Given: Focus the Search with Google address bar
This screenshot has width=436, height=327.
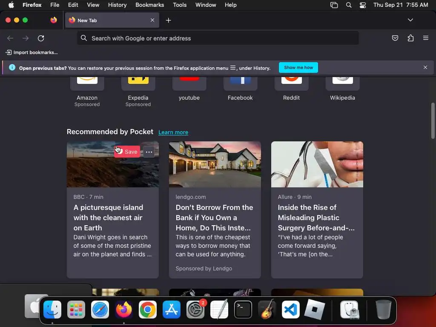Looking at the screenshot, I should pos(218,38).
